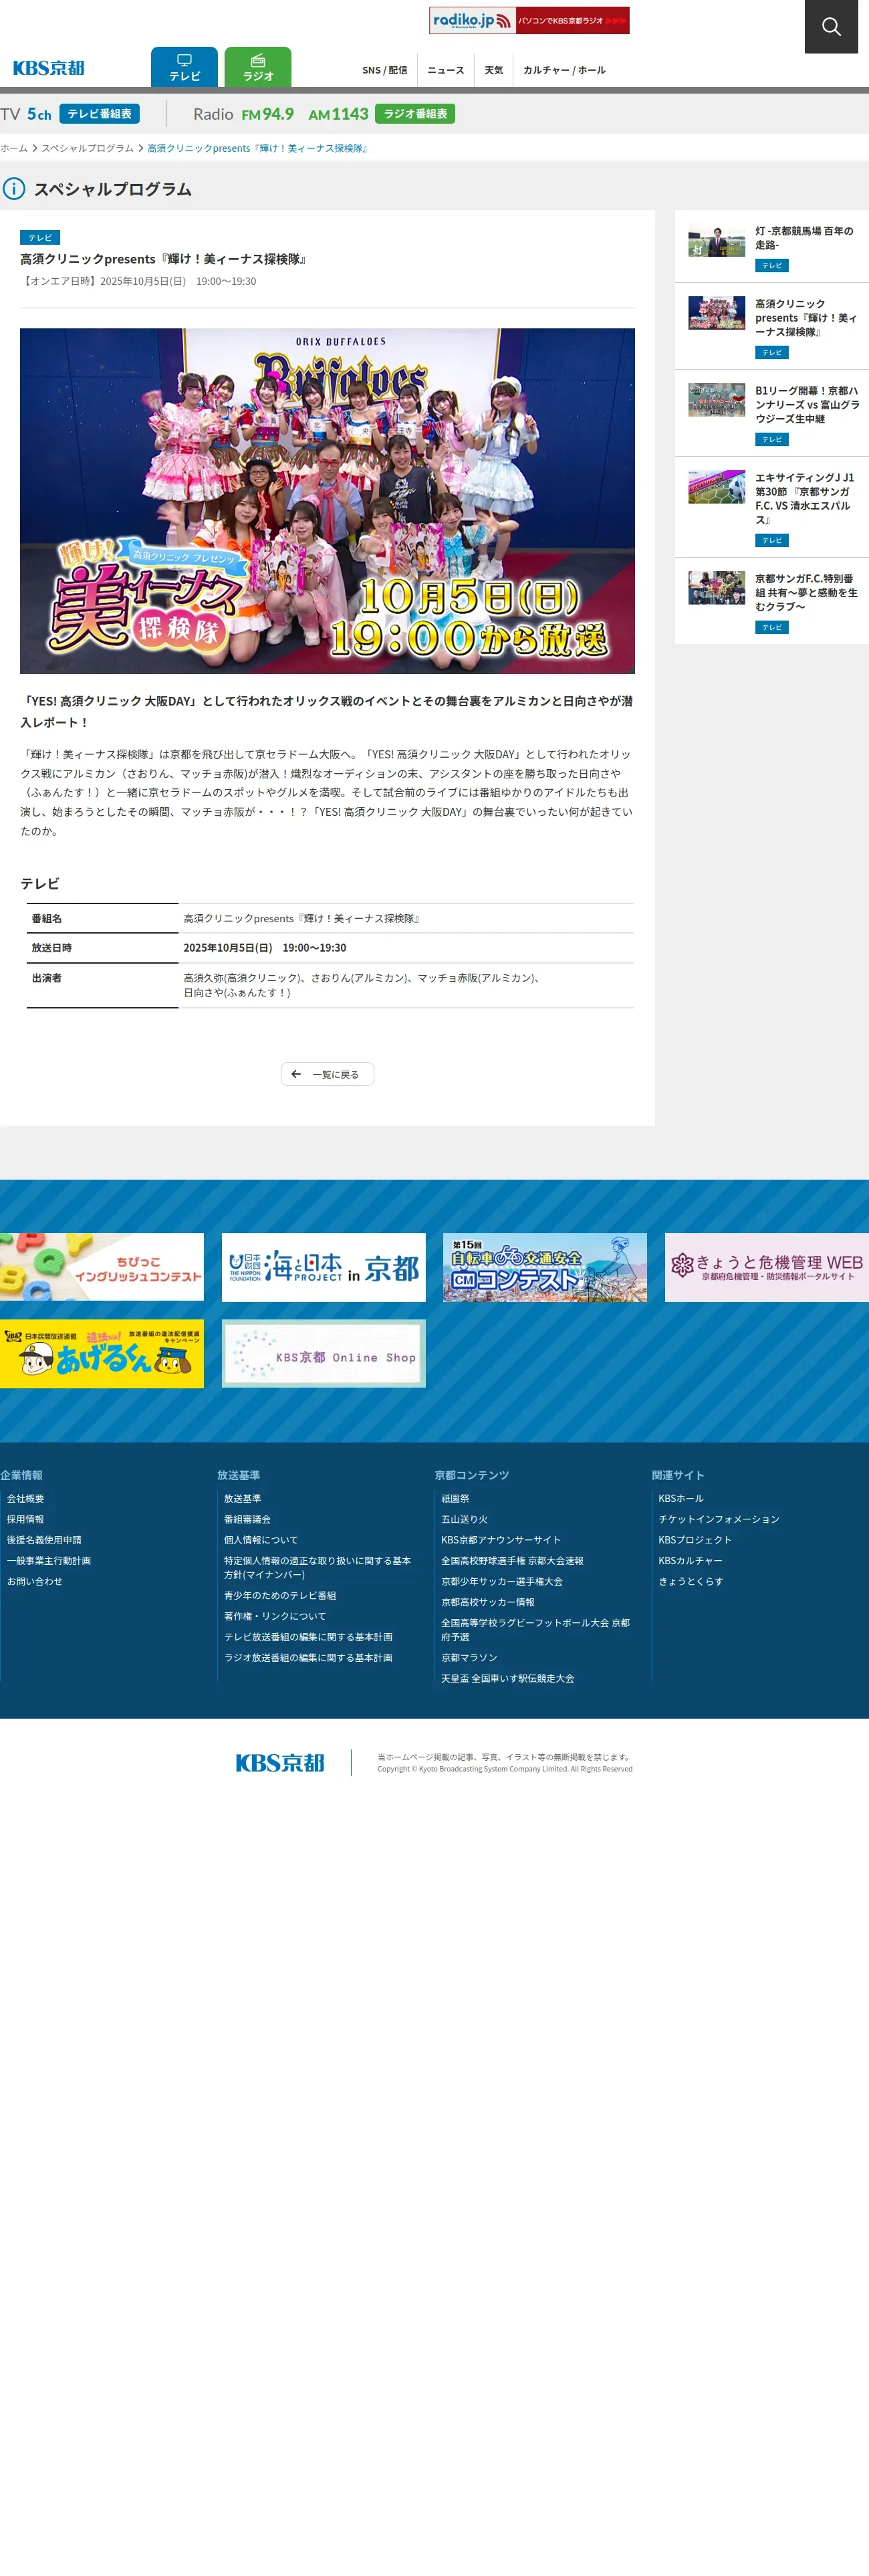Open the search magnifier icon
The height and width of the screenshot is (2576, 869).
pos(831,26)
